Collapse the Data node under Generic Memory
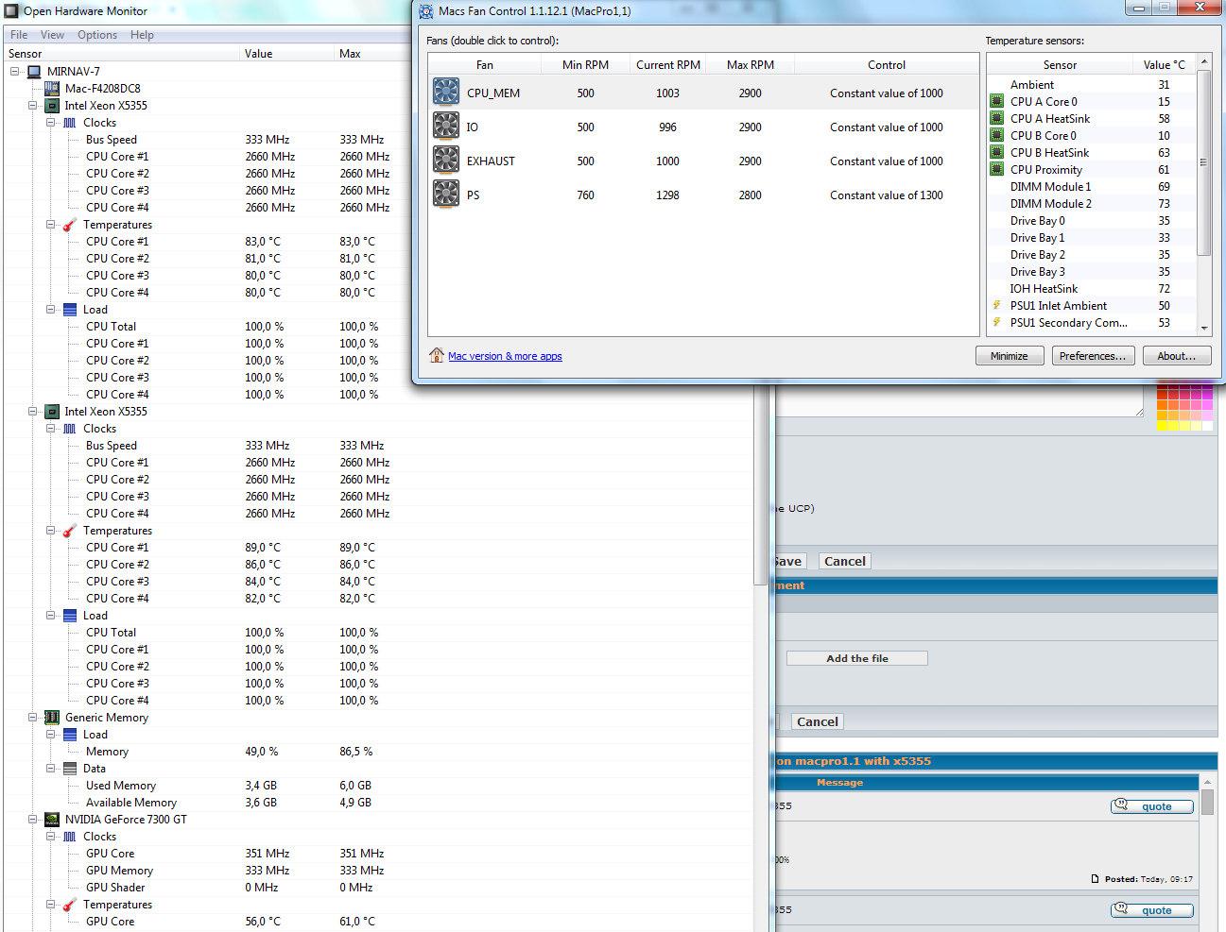Image resolution: width=1226 pixels, height=932 pixels. coord(51,769)
